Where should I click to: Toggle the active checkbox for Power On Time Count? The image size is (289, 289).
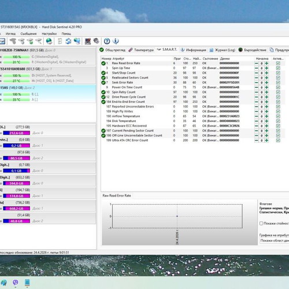[x=278, y=87]
